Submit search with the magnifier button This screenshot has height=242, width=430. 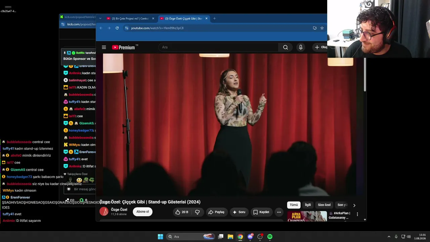click(286, 47)
